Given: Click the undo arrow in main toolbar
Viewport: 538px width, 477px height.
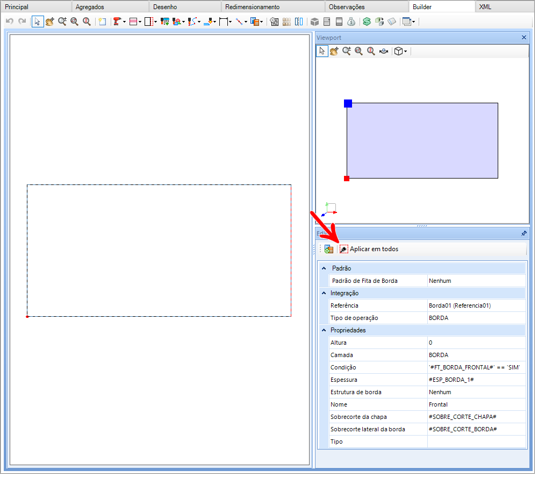Looking at the screenshot, I should pyautogui.click(x=10, y=22).
